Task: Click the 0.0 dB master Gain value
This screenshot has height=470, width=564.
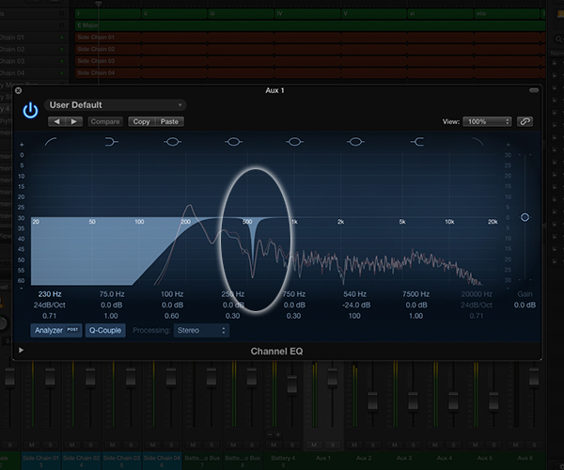Action: point(525,305)
